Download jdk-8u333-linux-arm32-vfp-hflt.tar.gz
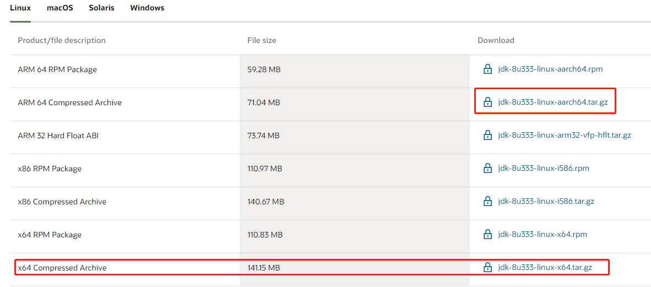Screen dimensions: 651x287 click(564, 136)
